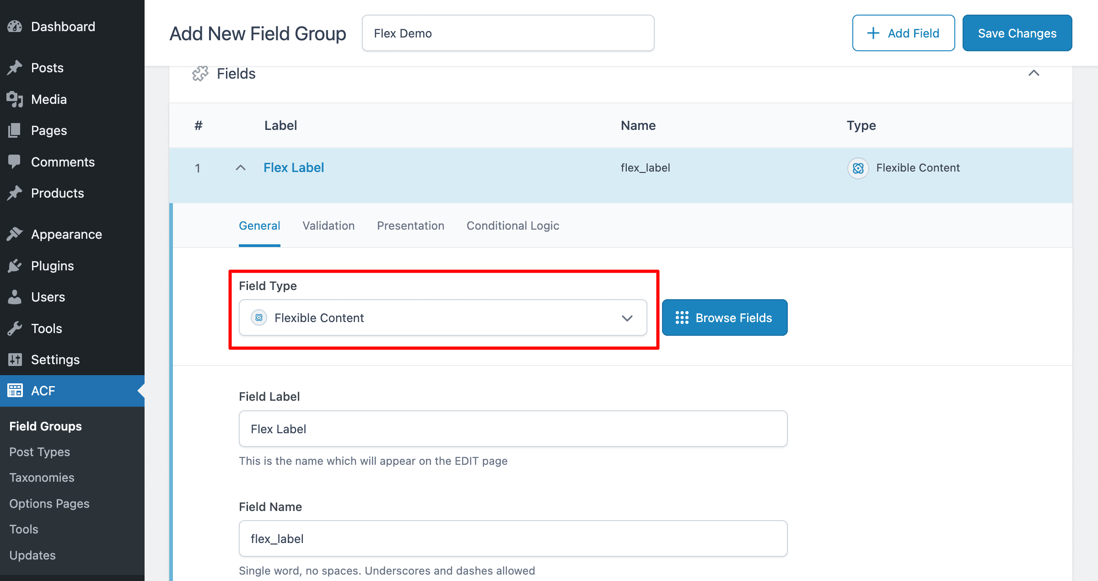Click the Flex Demo title input

click(x=508, y=32)
